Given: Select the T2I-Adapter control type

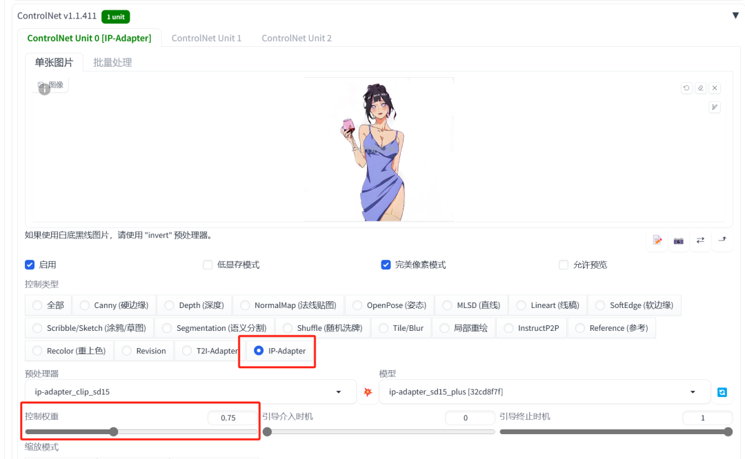Looking at the screenshot, I should pyautogui.click(x=210, y=351).
